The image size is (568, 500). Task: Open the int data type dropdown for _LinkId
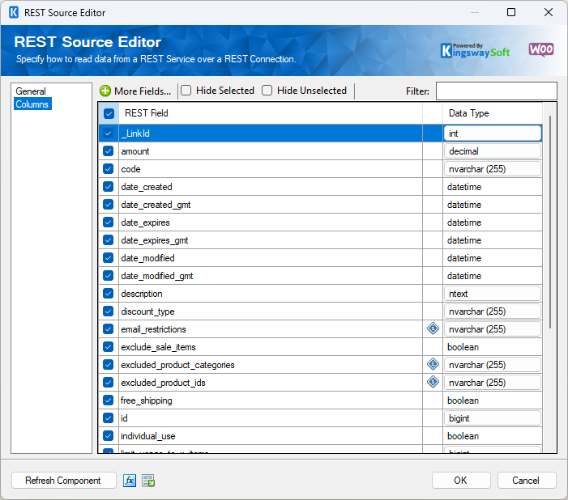pyautogui.click(x=493, y=133)
